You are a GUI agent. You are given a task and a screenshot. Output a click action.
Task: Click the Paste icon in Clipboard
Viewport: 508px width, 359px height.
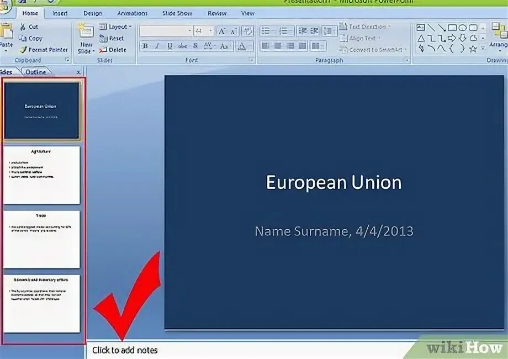point(6,31)
